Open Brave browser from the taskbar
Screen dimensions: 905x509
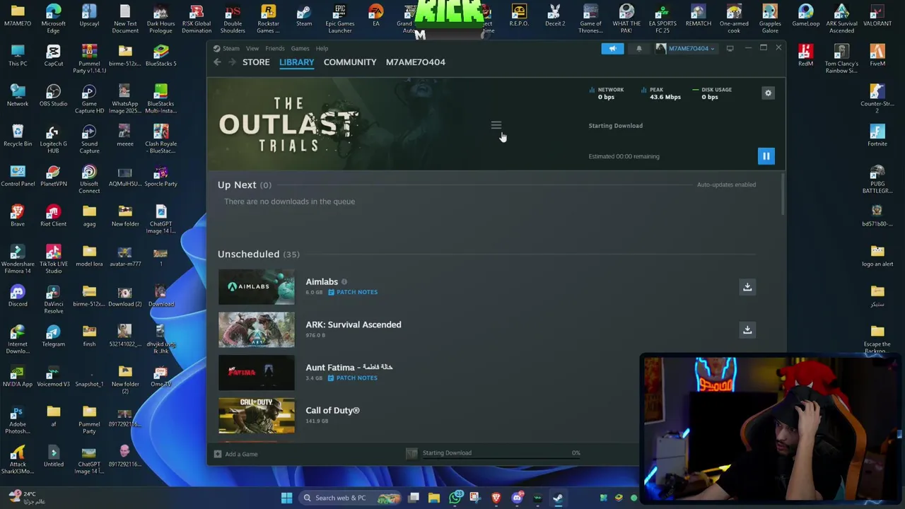coord(496,498)
